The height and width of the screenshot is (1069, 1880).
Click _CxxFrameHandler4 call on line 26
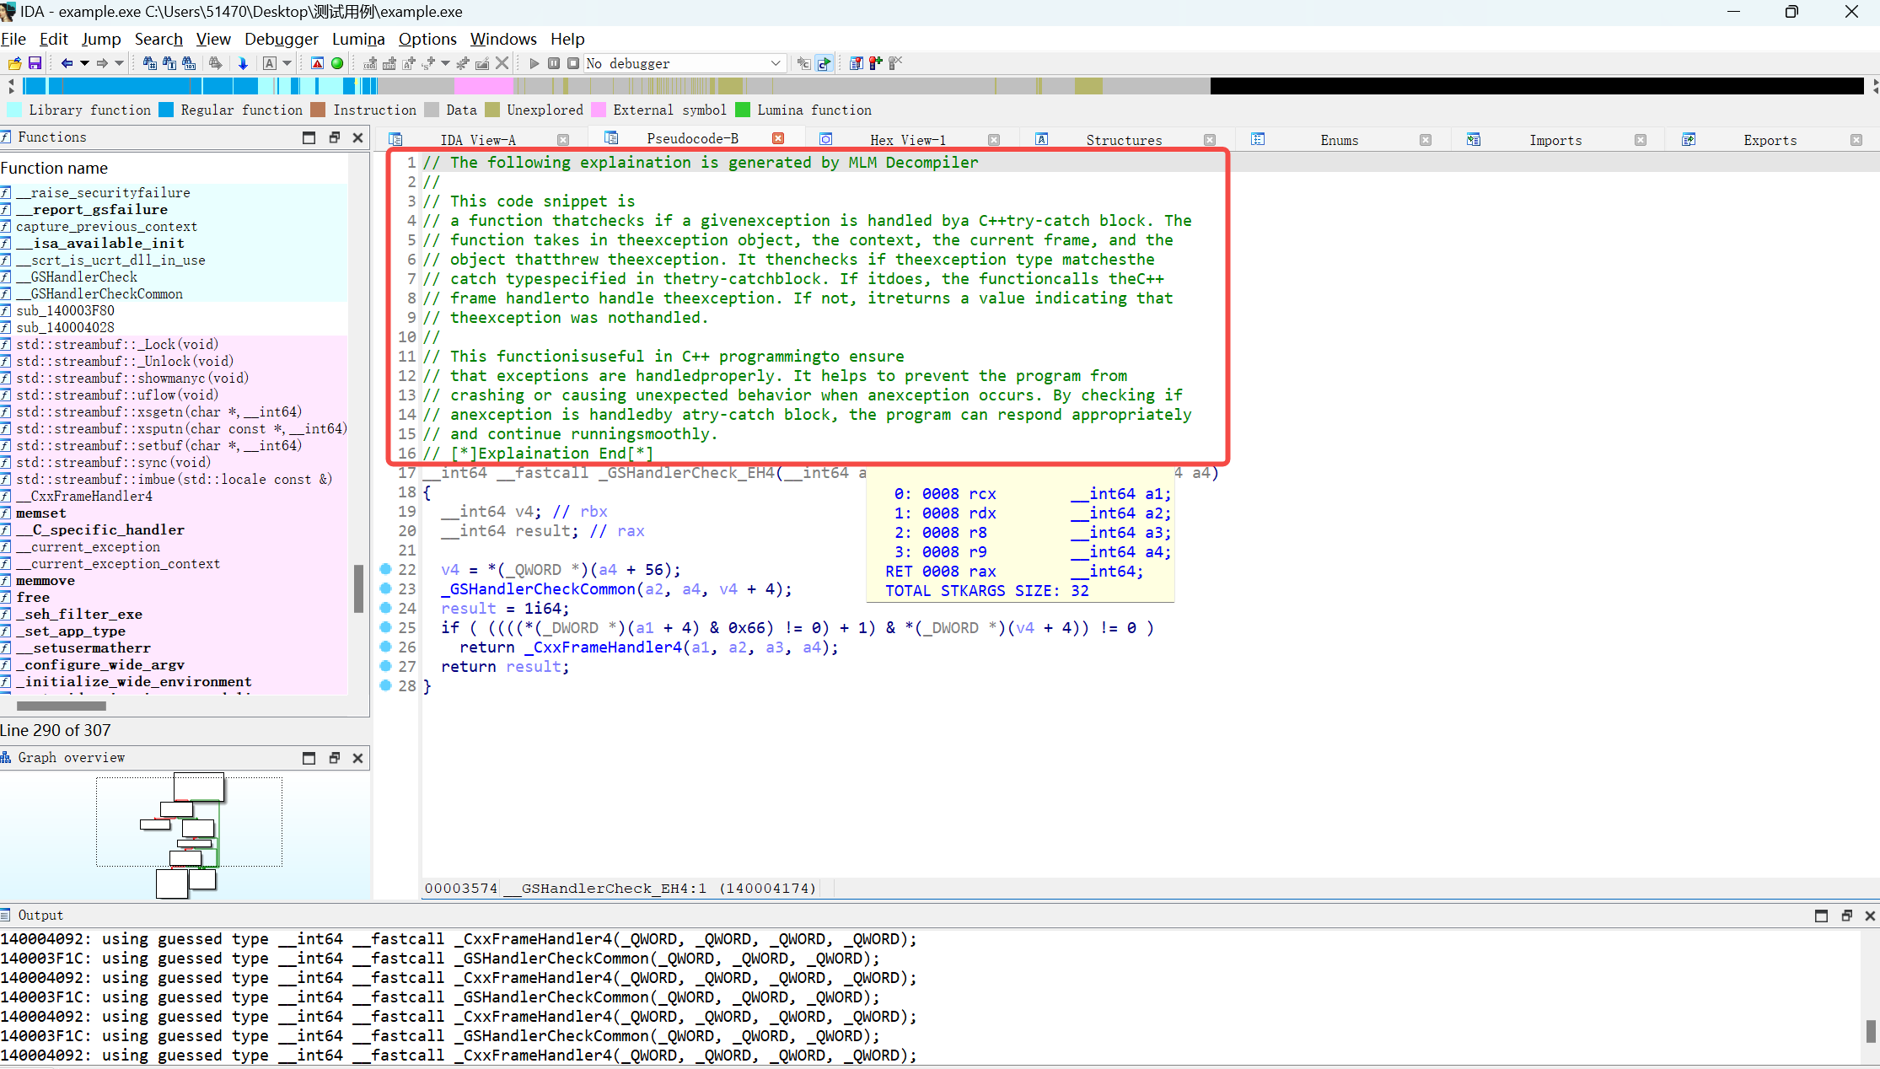[x=603, y=647]
